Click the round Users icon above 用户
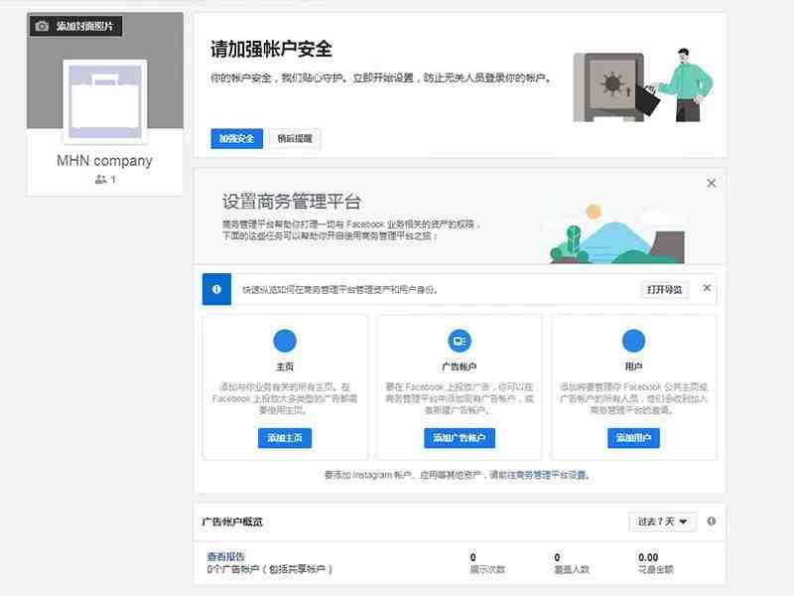 [633, 341]
